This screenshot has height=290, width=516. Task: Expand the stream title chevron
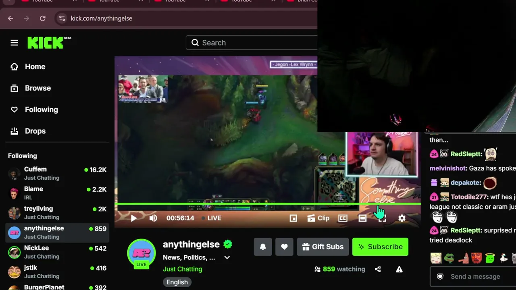227,257
